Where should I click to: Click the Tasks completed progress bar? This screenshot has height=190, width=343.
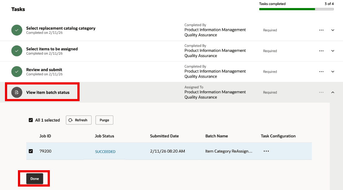pos(296,9)
